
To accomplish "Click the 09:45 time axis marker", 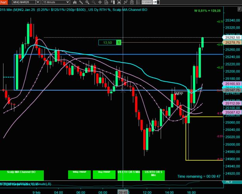I will (x=123, y=192).
